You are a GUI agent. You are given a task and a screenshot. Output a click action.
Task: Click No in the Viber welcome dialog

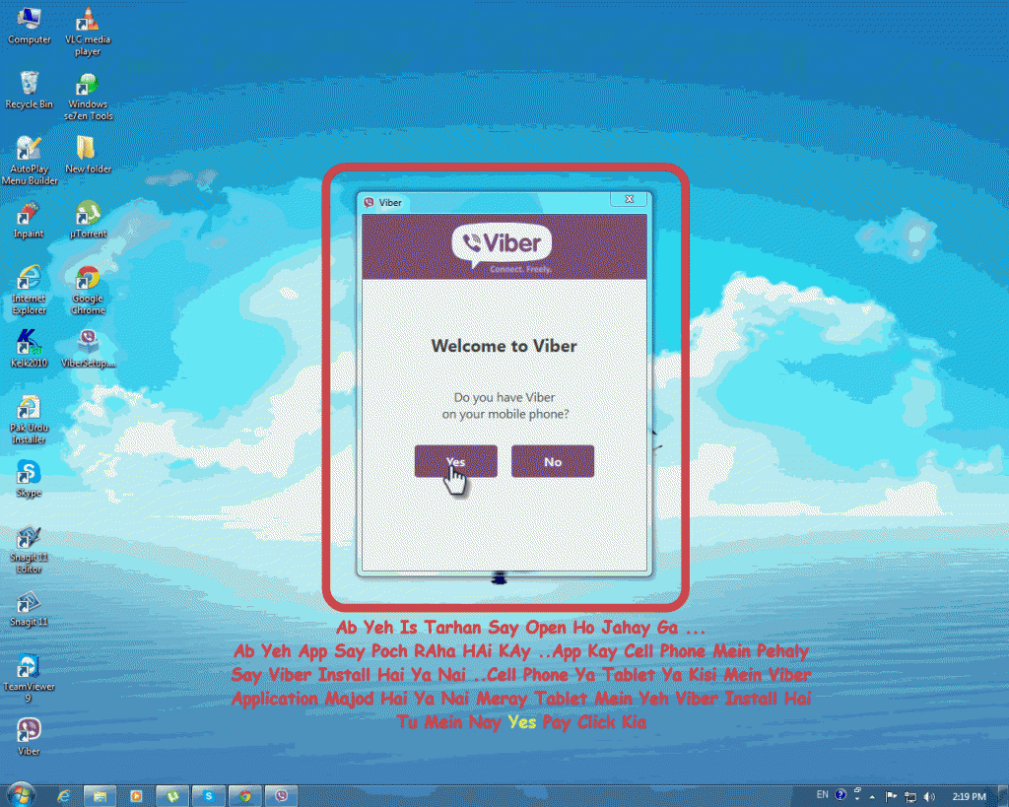click(x=553, y=461)
